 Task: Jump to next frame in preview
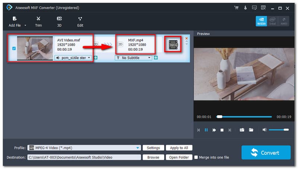(230, 130)
